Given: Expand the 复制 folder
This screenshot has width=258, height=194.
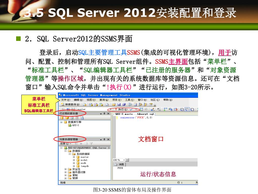Looking at the screenshot, I should pyautogui.click(x=66, y=175).
